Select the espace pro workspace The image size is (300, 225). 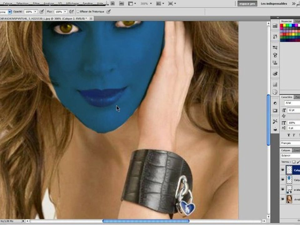pyautogui.click(x=247, y=4)
